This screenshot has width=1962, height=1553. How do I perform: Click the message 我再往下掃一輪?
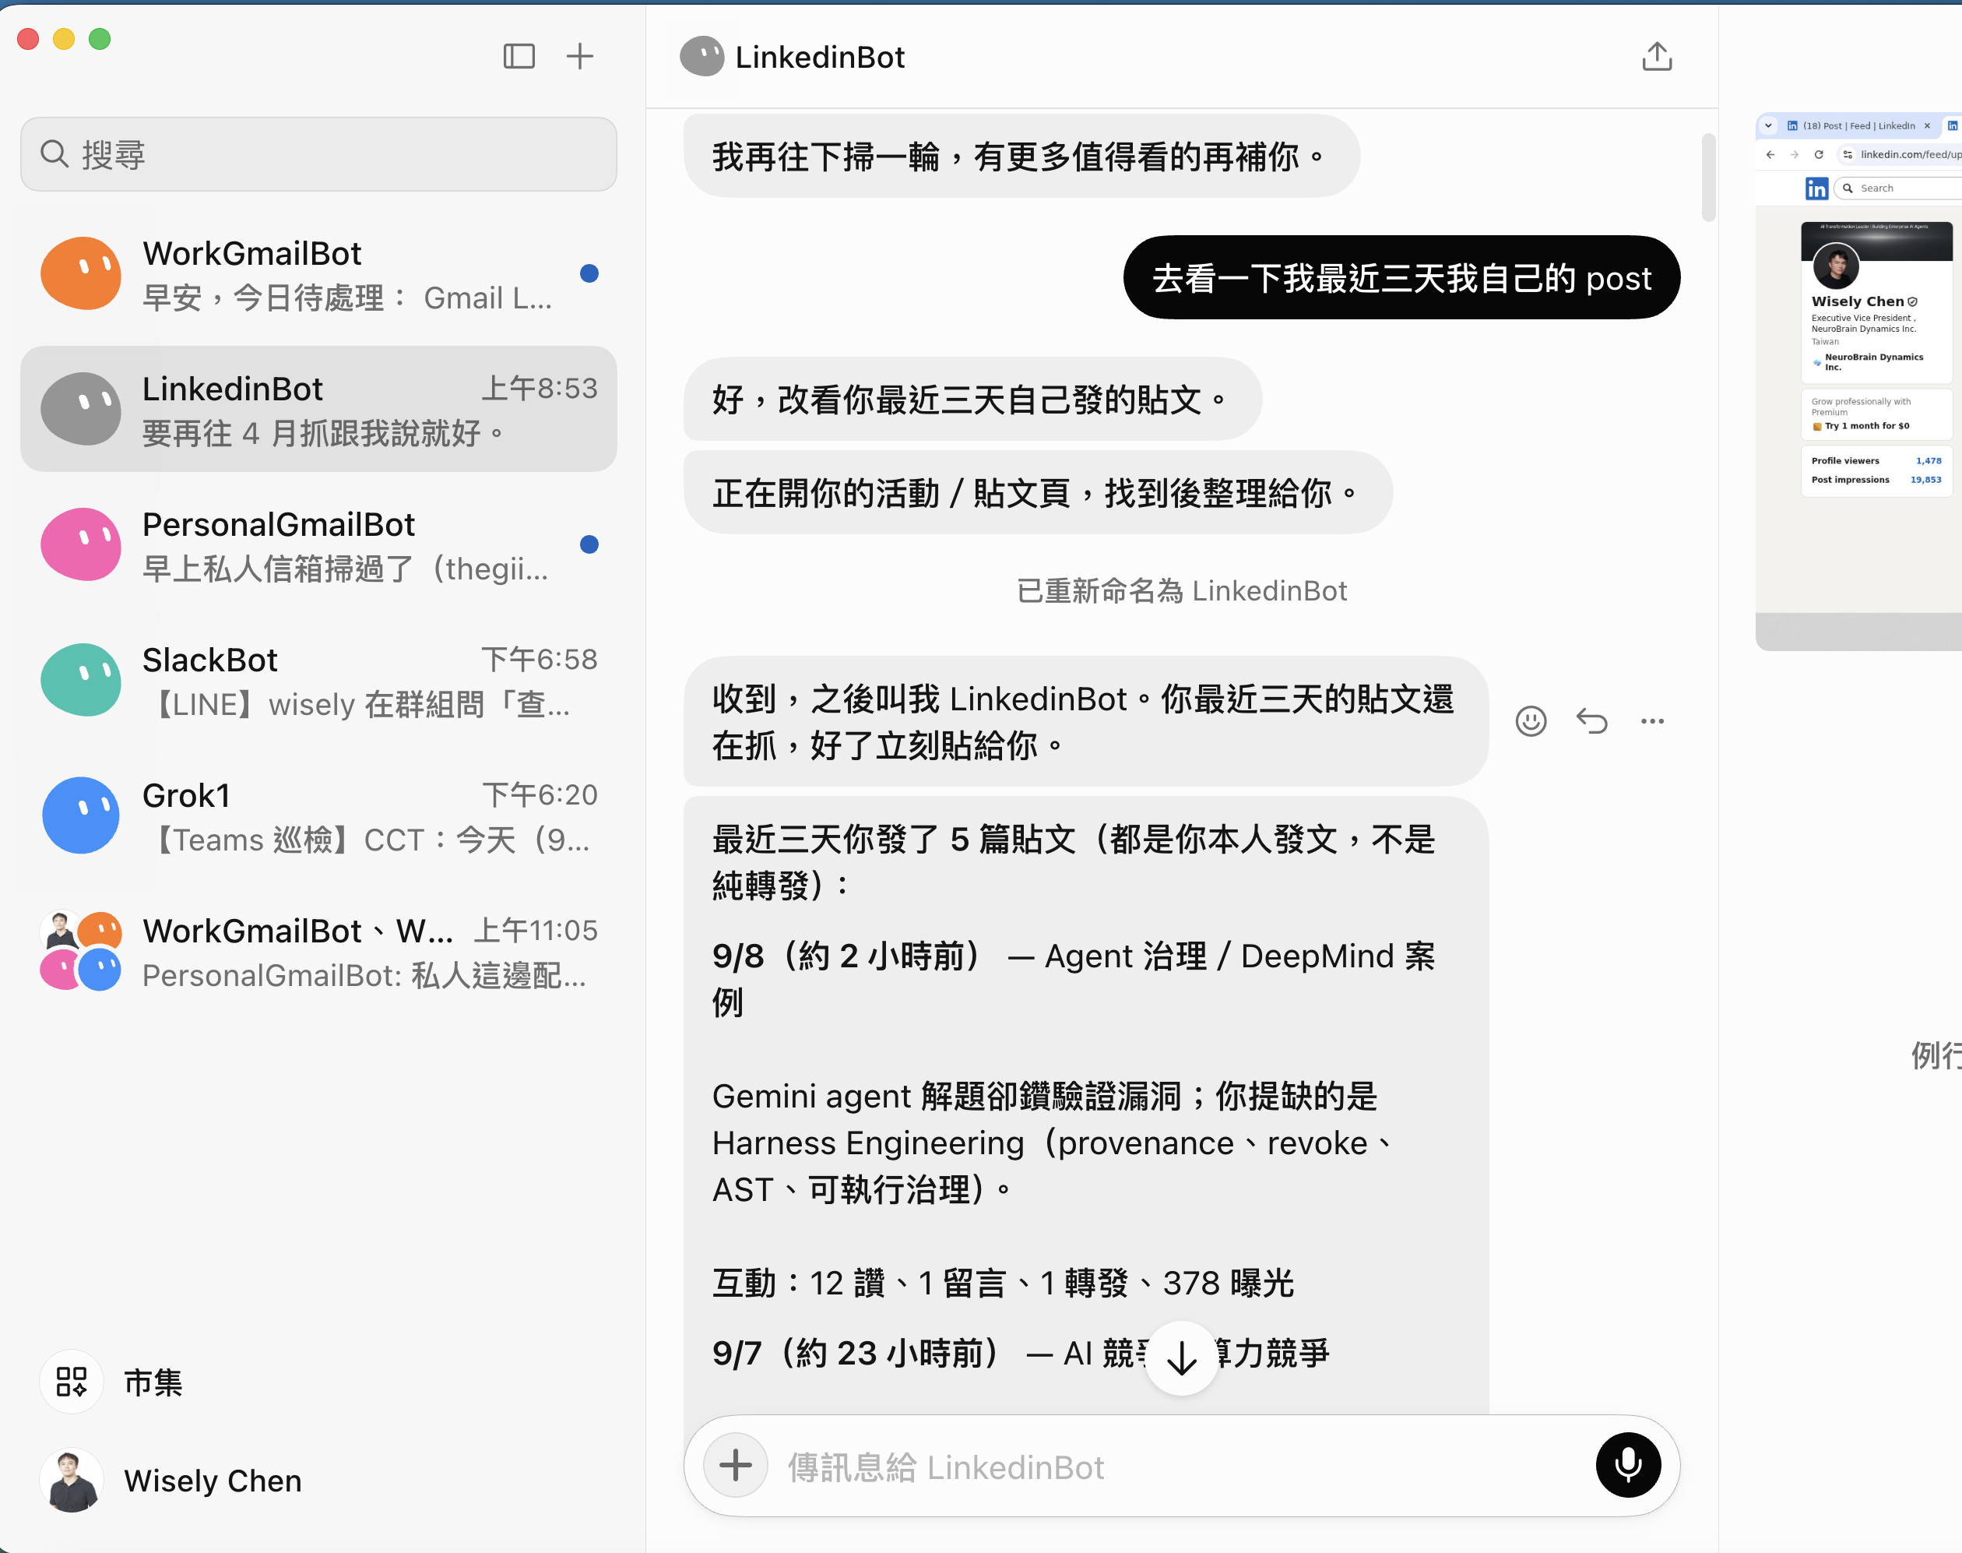click(x=1021, y=157)
